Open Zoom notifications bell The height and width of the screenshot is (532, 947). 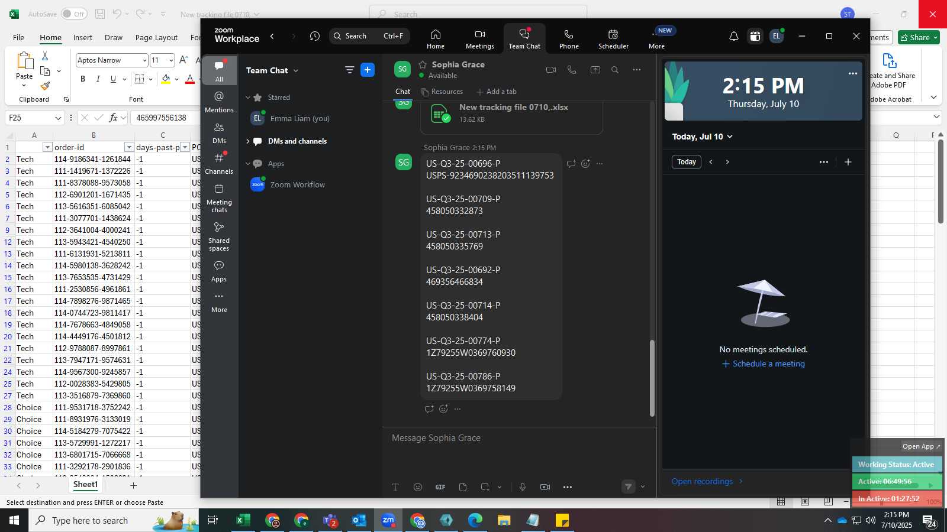(x=734, y=36)
